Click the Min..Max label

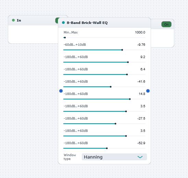tap(71, 32)
